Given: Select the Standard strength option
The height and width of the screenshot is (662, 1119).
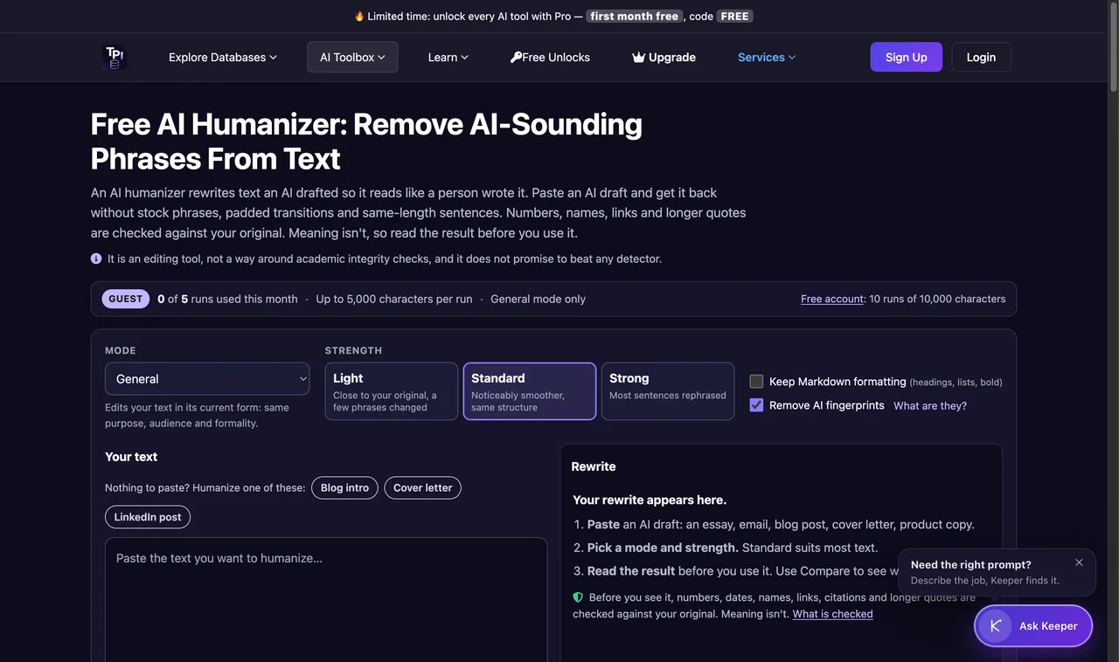Looking at the screenshot, I should pyautogui.click(x=530, y=391).
